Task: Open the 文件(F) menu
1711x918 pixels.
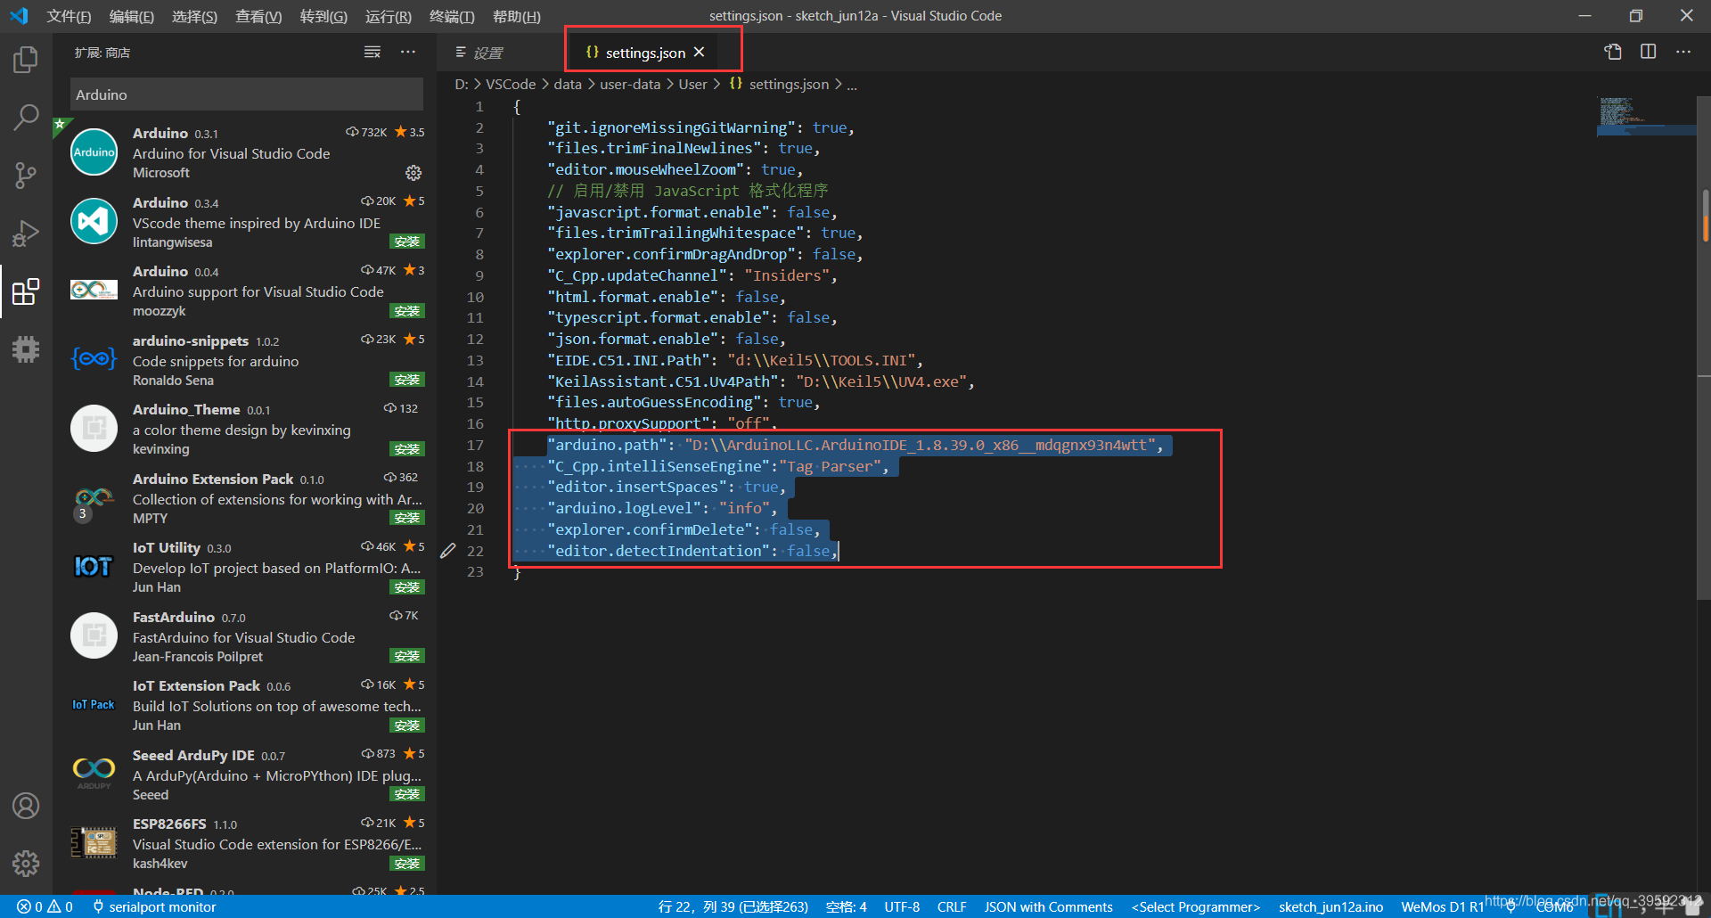Action: click(69, 15)
